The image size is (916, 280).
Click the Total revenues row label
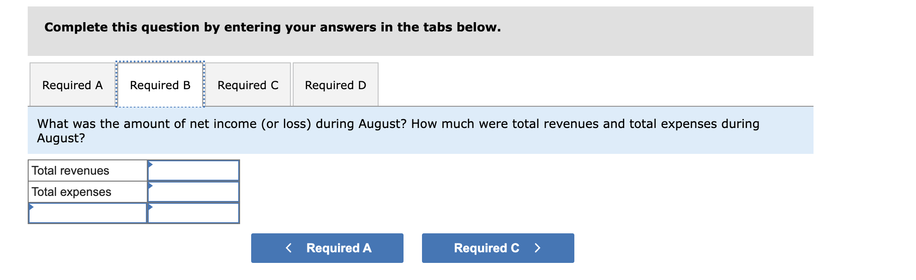pos(70,170)
